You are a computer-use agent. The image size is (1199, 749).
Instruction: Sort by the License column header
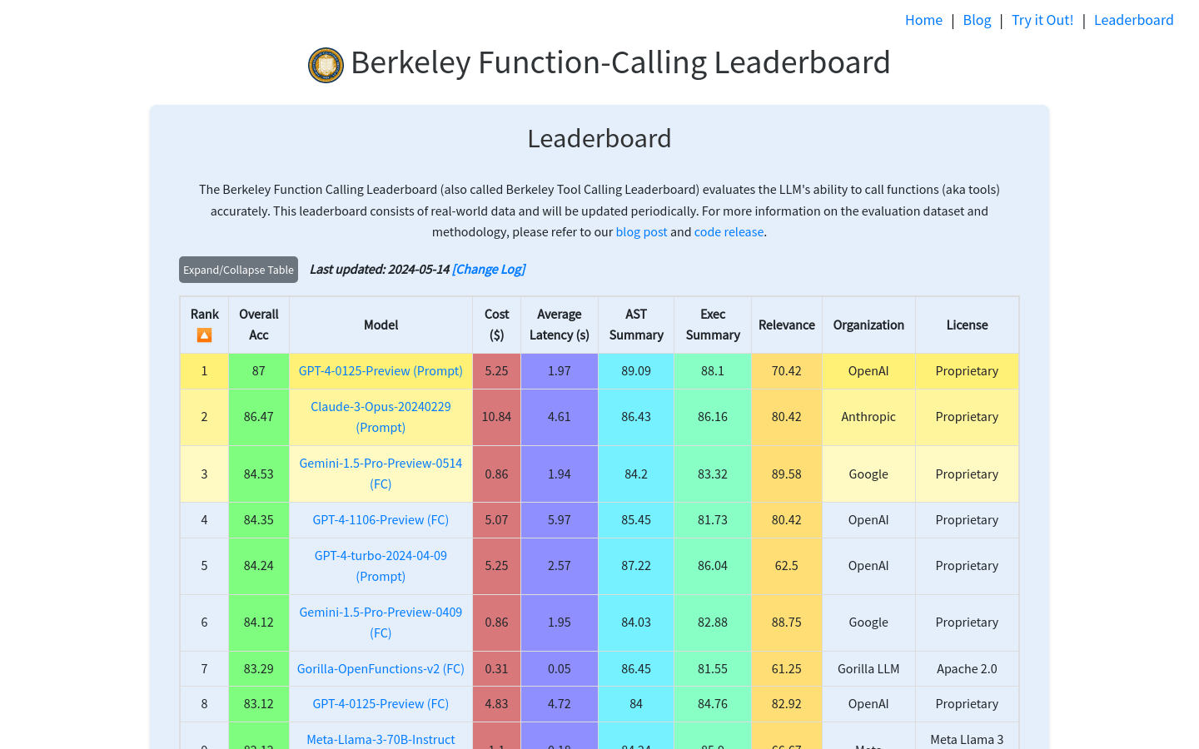point(967,325)
